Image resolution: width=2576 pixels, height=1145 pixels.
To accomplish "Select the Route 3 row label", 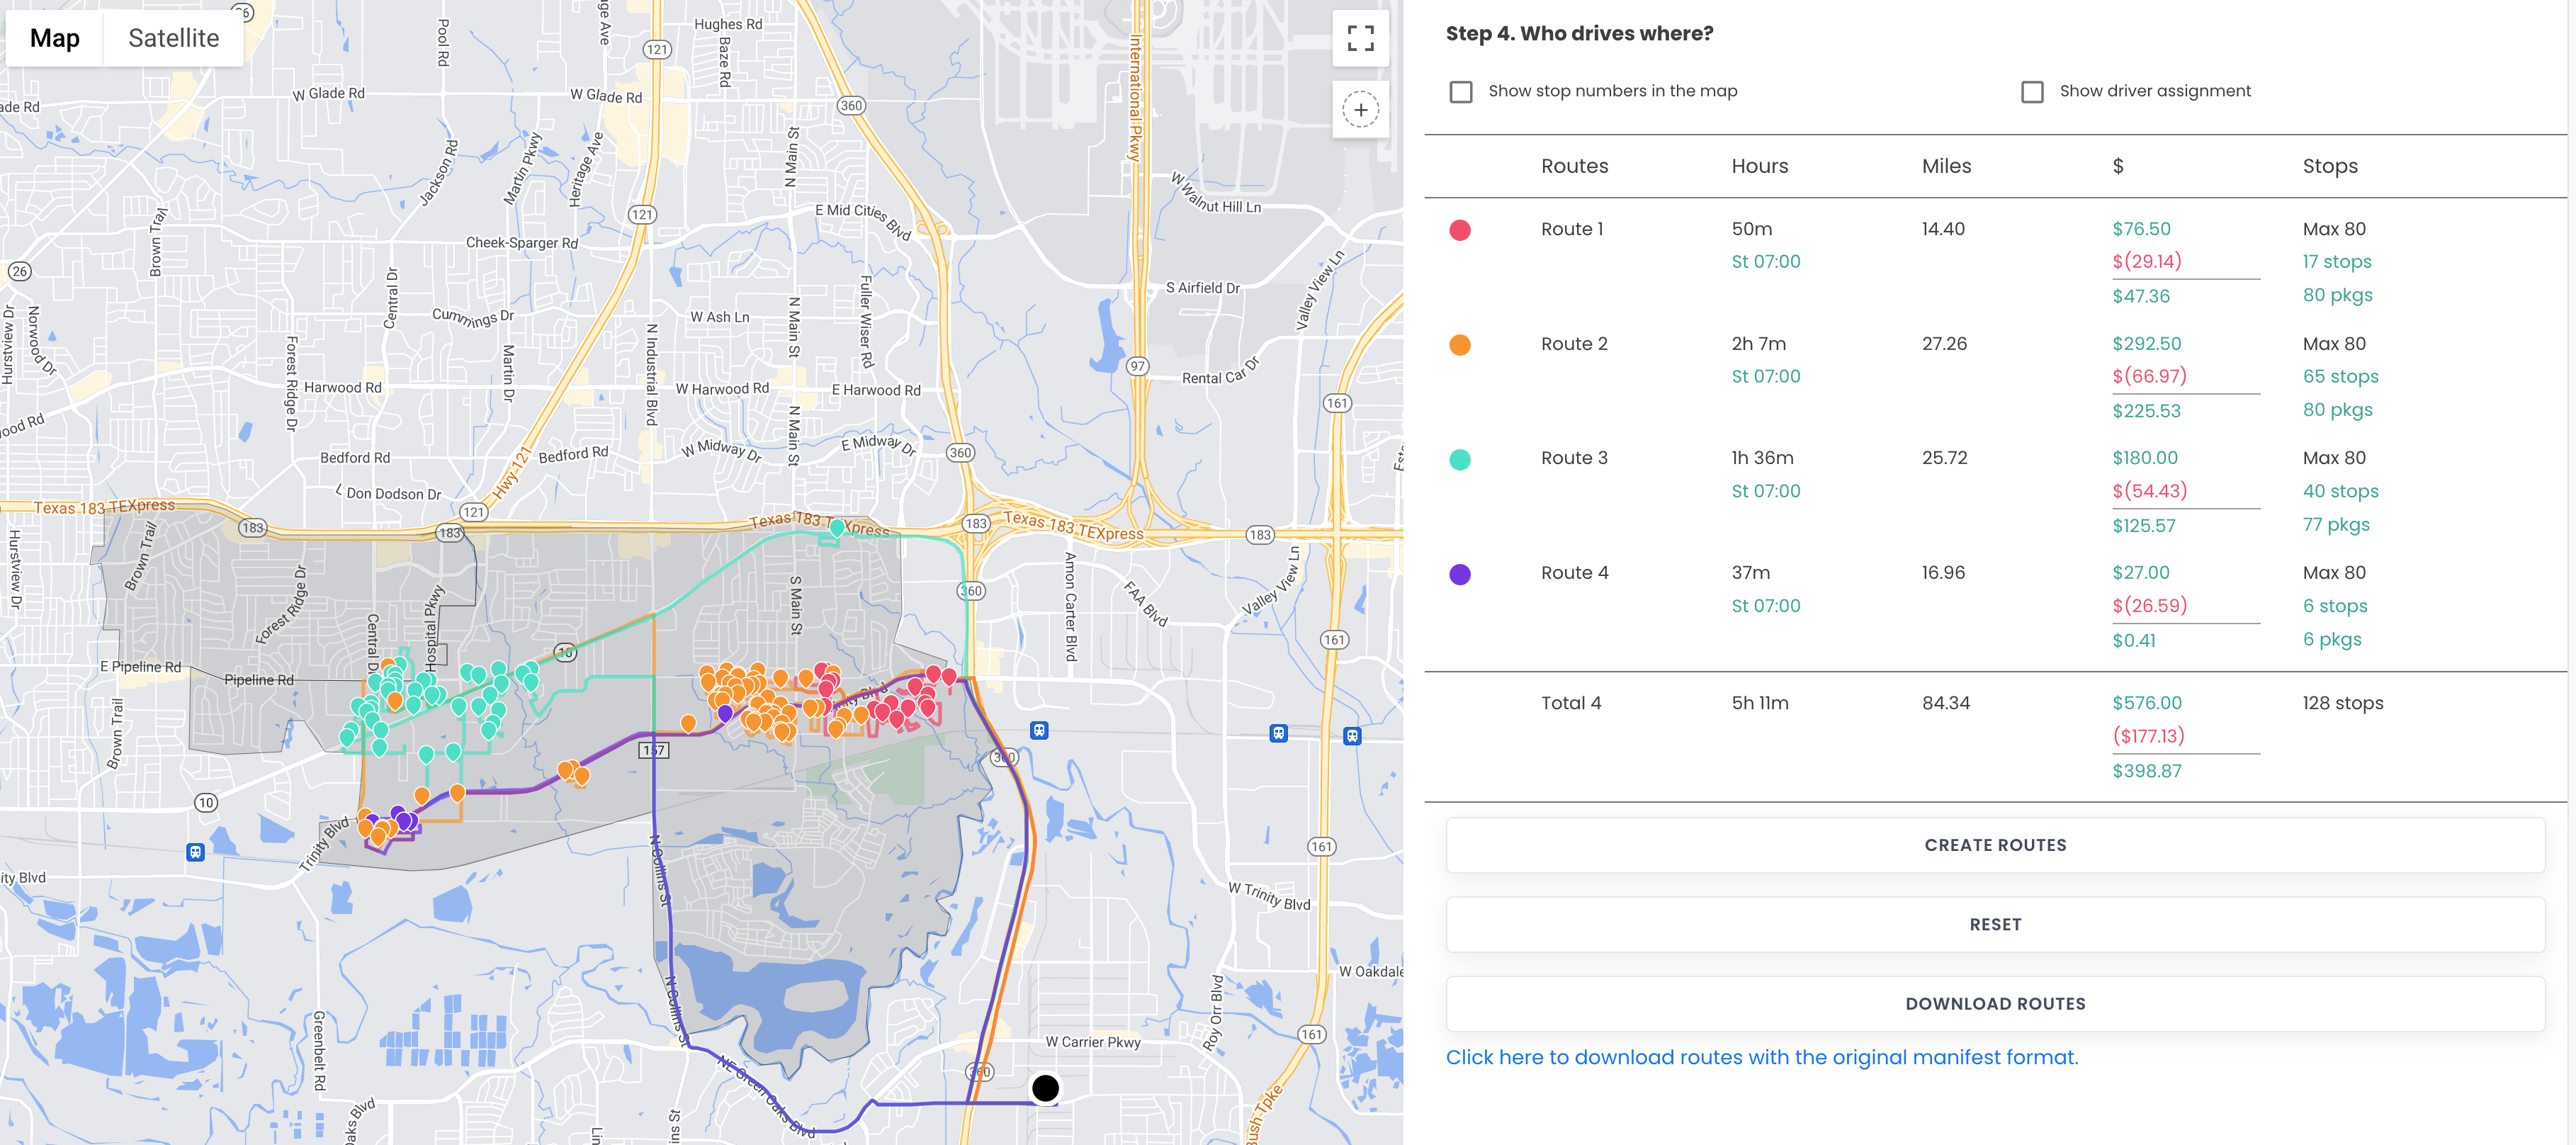I will click(1573, 458).
